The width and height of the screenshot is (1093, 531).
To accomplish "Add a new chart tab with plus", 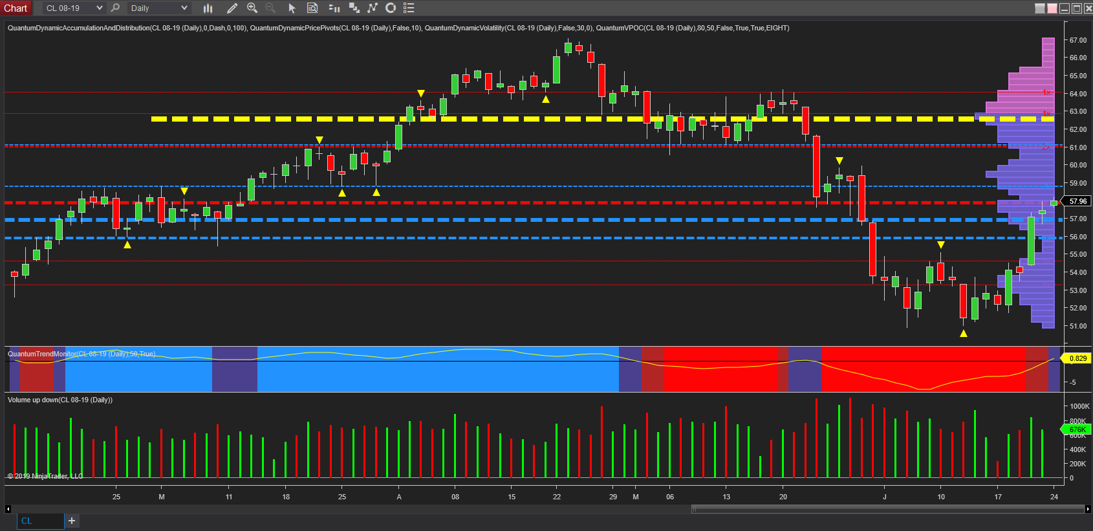I will [72, 521].
